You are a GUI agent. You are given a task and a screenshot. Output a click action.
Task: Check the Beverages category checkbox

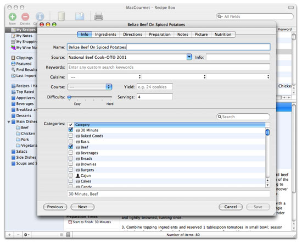[x=71, y=152]
